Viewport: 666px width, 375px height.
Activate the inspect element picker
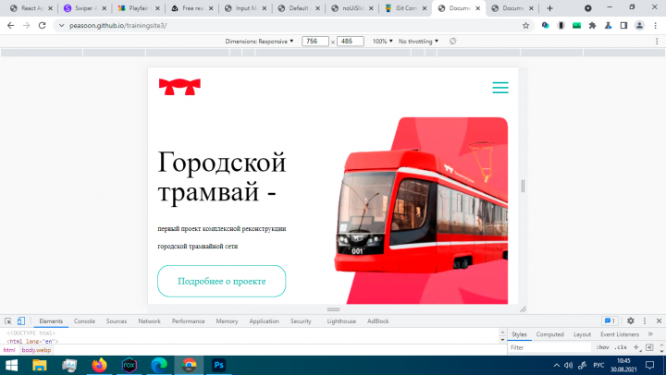8,321
